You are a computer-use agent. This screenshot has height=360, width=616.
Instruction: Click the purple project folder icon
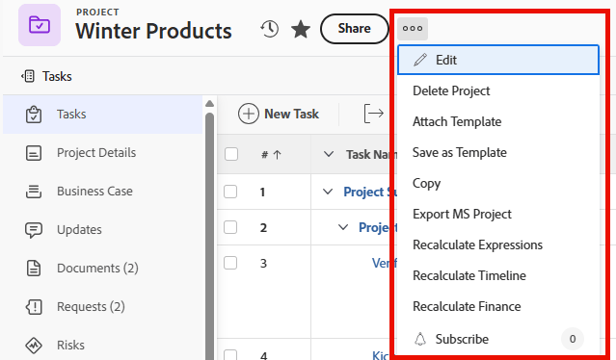tap(40, 25)
